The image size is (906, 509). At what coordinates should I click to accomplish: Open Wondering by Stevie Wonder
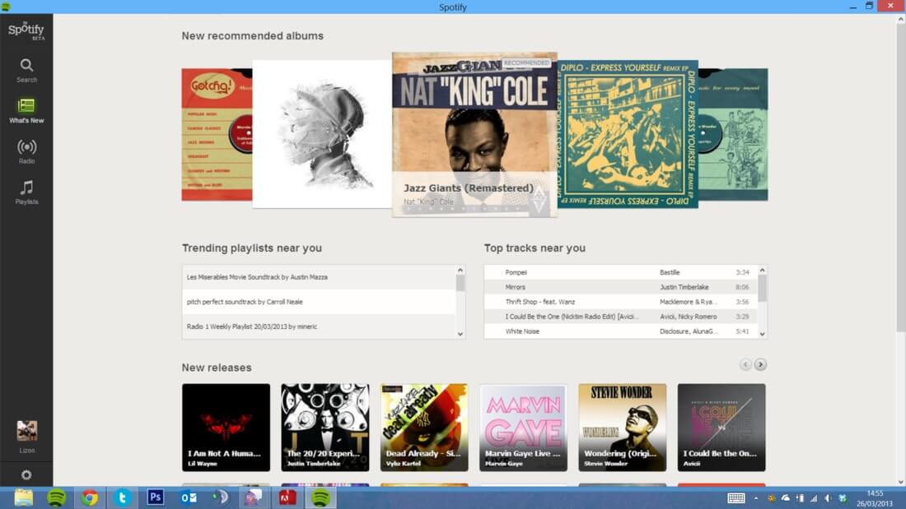tap(623, 428)
